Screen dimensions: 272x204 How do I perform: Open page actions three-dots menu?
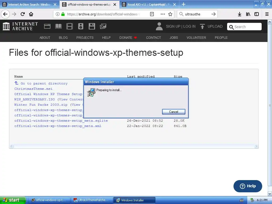coord(163,14)
